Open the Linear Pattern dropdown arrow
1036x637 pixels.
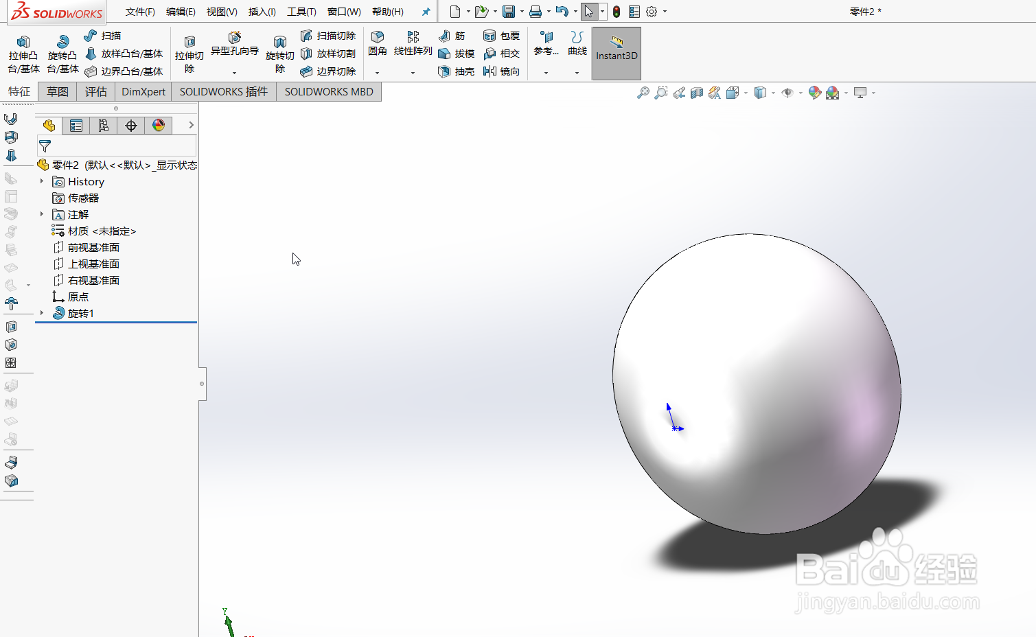(413, 73)
